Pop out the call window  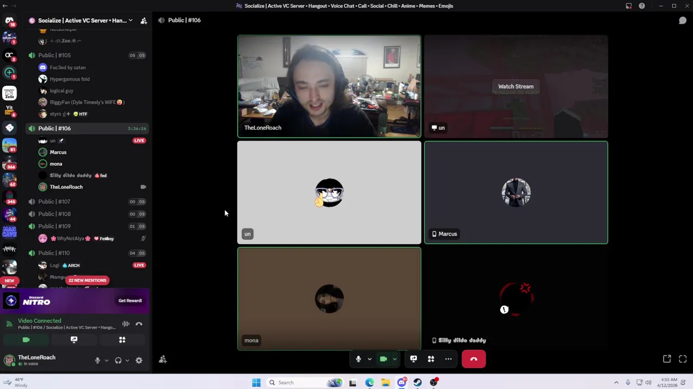pyautogui.click(x=667, y=359)
